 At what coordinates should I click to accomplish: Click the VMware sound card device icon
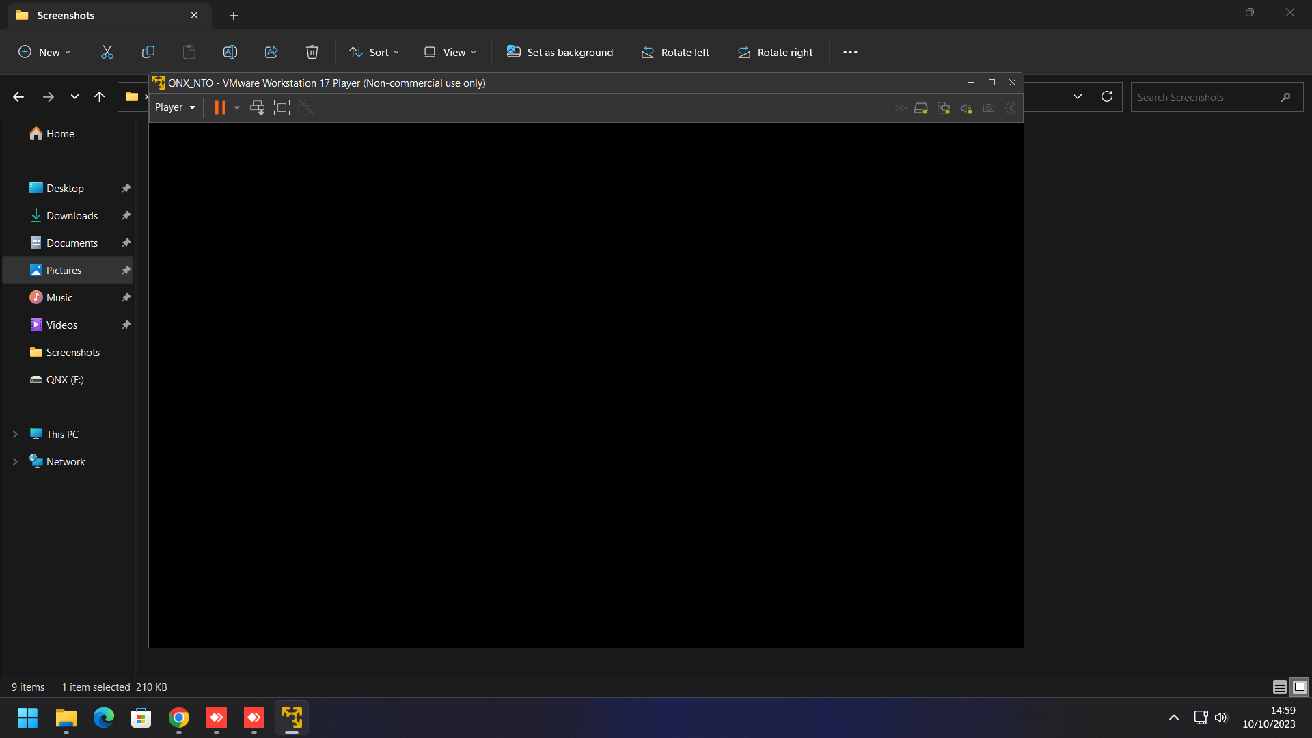point(966,108)
